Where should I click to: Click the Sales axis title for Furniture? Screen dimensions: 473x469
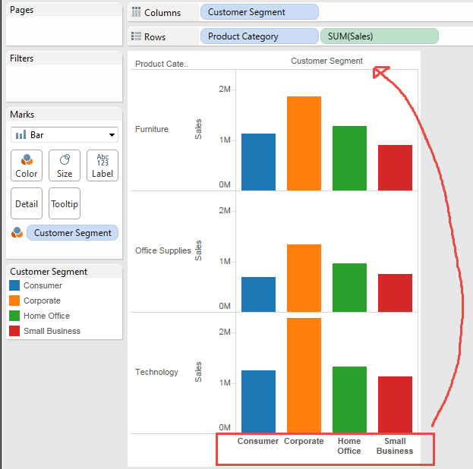[198, 129]
